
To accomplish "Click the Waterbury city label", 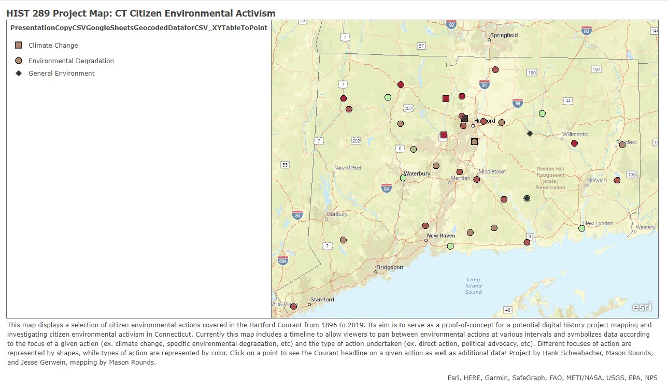I will click(x=417, y=173).
